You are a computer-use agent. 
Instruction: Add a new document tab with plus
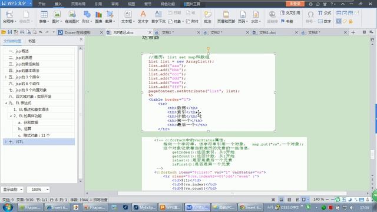(353, 32)
